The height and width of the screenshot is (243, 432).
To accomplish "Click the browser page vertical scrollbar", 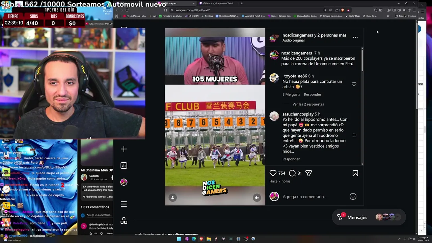I will (417, 66).
